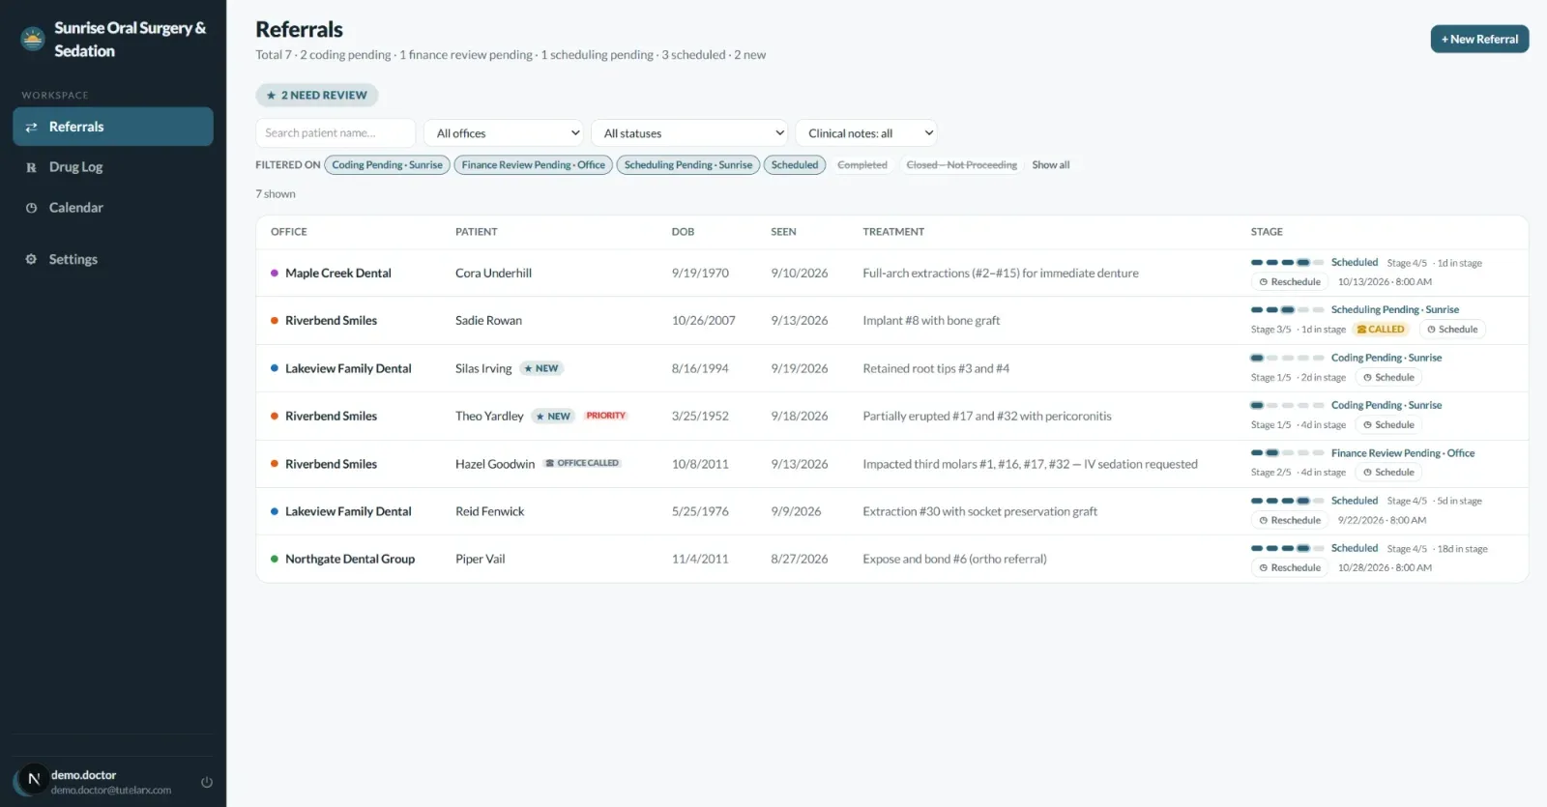Reschedule Reid Fenwick's appointment
This screenshot has width=1547, height=807.
1290,520
